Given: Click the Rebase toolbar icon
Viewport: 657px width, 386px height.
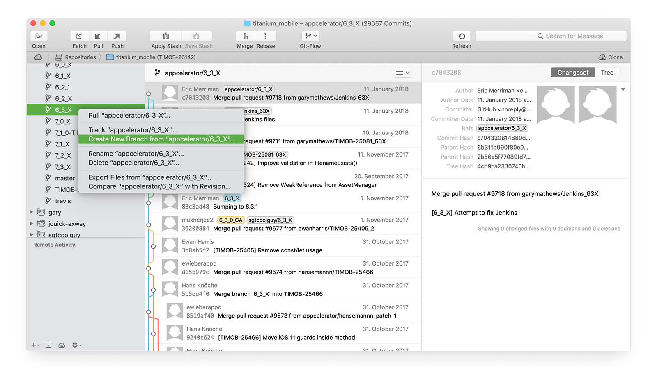Looking at the screenshot, I should (265, 36).
